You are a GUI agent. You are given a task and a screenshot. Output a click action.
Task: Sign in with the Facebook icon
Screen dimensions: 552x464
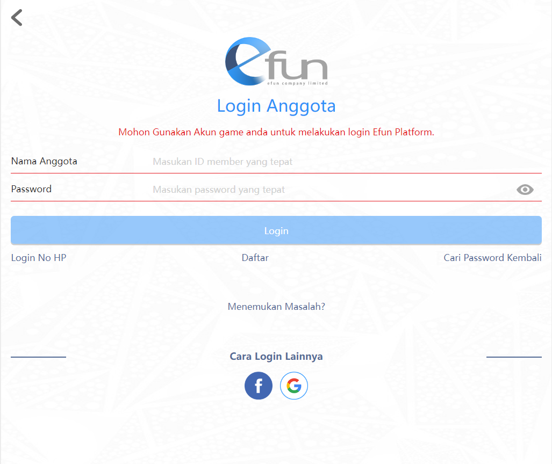tap(259, 386)
